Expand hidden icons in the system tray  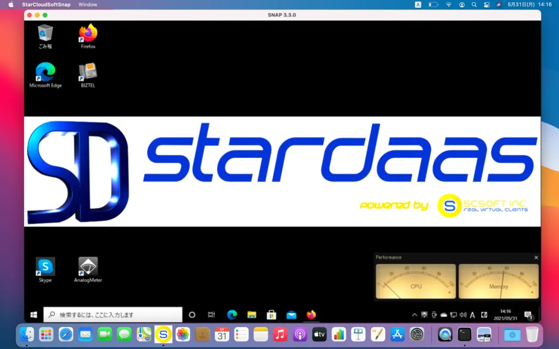[414, 314]
